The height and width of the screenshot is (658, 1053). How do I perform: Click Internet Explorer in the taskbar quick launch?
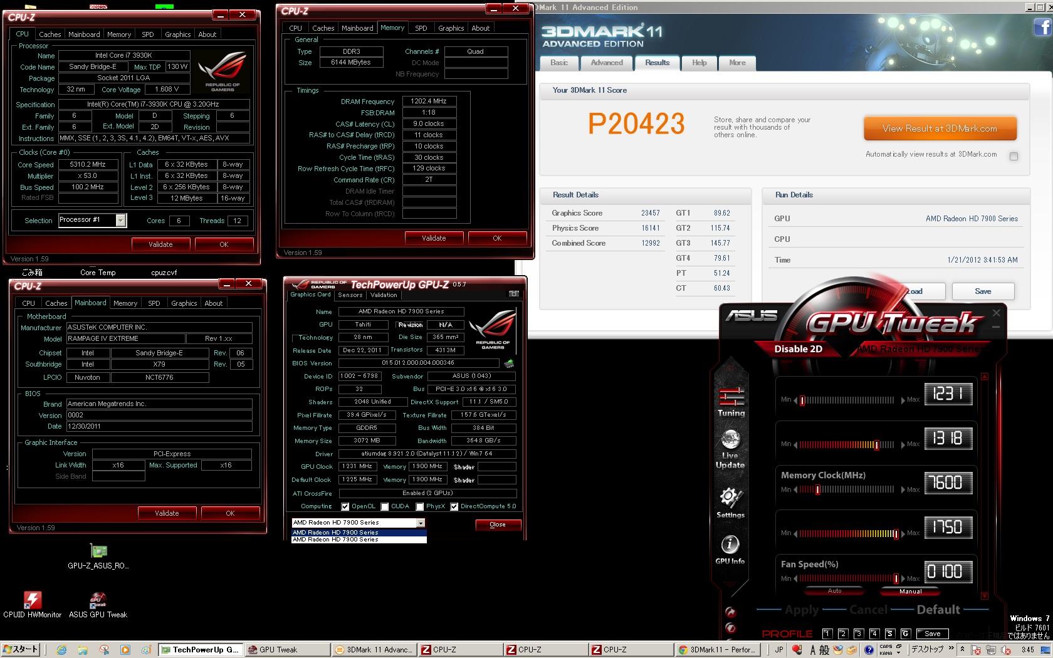click(61, 650)
